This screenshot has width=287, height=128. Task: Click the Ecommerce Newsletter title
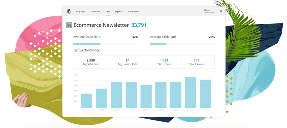[101, 25]
